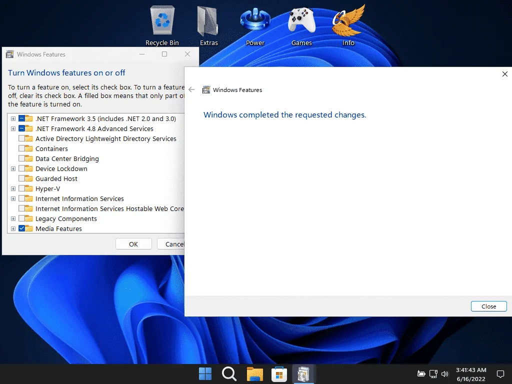Screen dimensions: 512x384
Task: Expand Internet Information Services node
Action: tap(13, 199)
